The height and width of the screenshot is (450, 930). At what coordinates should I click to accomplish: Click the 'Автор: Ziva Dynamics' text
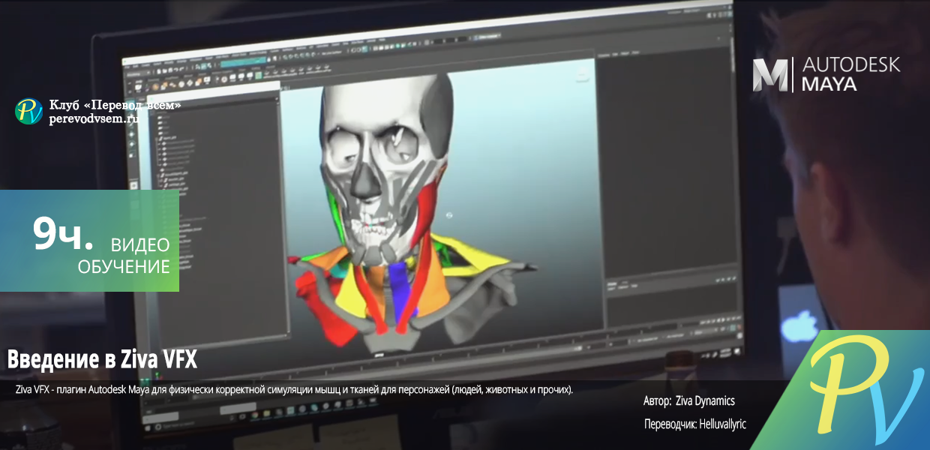(x=688, y=401)
